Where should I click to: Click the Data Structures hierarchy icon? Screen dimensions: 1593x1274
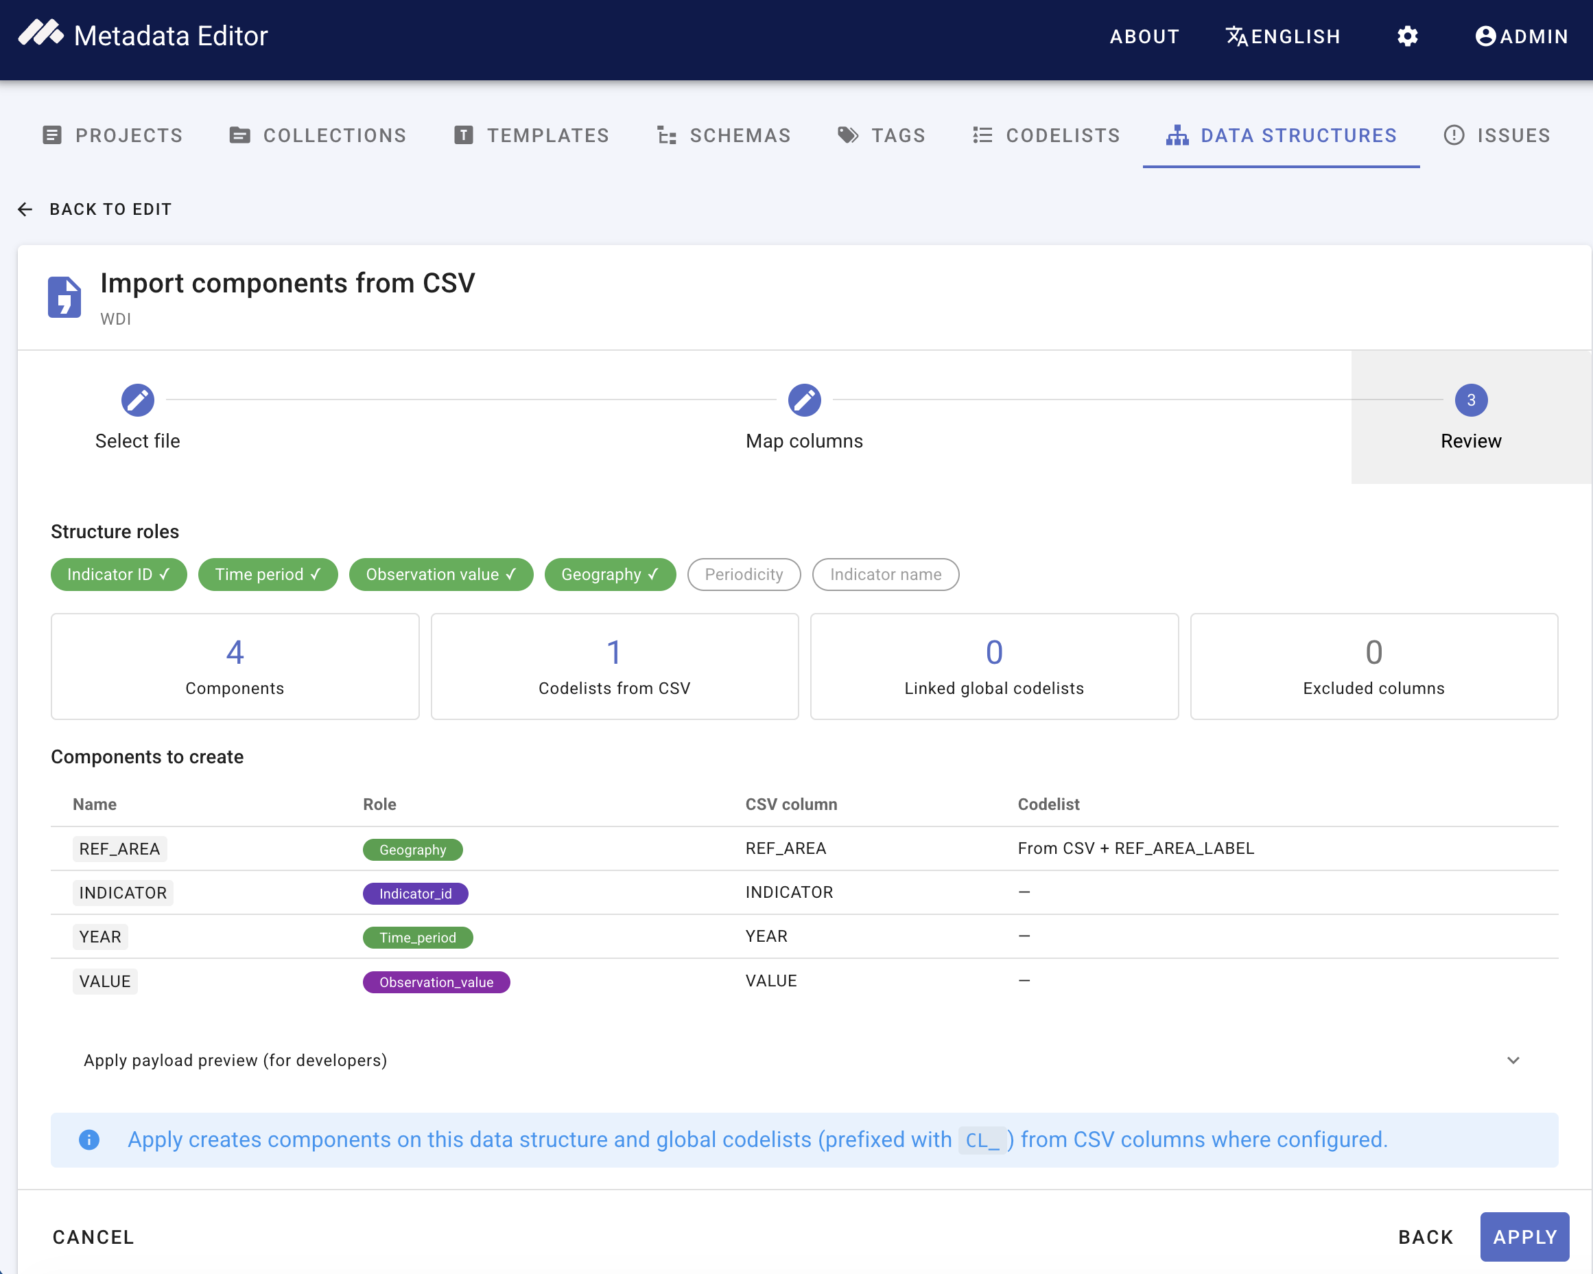1177,135
